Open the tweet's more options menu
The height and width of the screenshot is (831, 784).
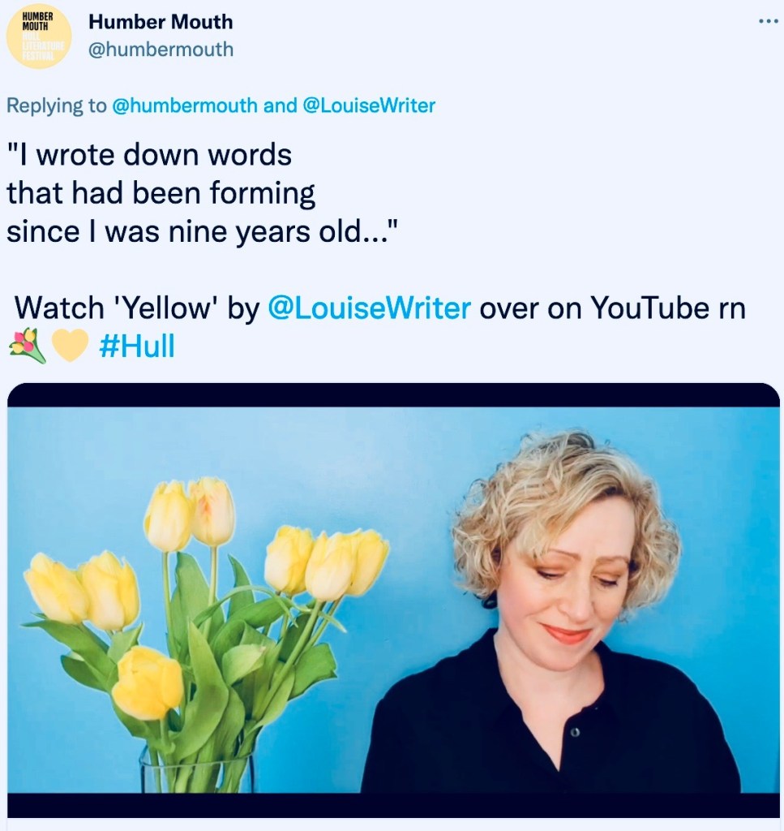767,22
